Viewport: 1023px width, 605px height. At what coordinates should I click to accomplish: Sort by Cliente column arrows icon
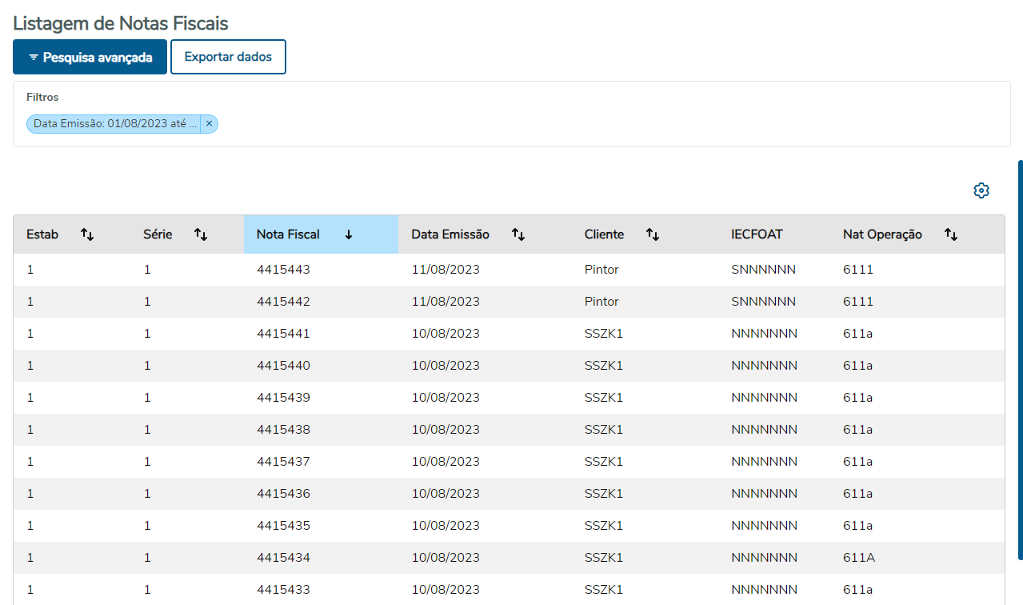point(653,234)
